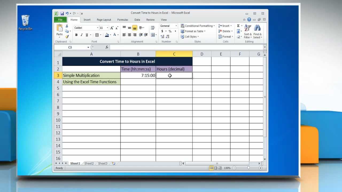This screenshot has height=192, width=342.
Task: Click the Delete cells button
Action: [x=226, y=31]
